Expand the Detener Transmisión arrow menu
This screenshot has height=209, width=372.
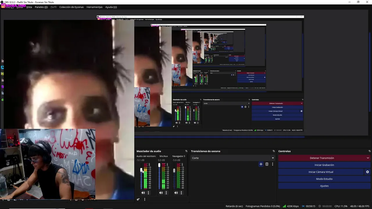368,158
